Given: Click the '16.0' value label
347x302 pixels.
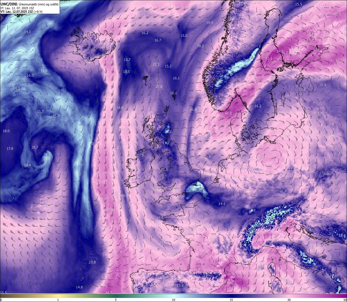Looking at the screenshot, I should click(30, 76).
